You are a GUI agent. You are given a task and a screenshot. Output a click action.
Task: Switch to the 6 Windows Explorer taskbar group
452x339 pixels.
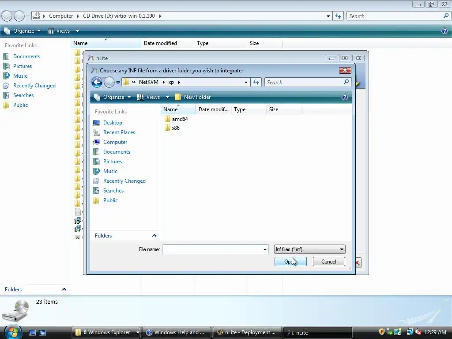coord(107,332)
